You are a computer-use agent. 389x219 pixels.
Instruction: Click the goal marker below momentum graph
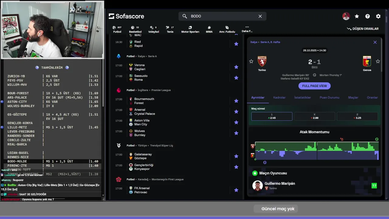click(x=265, y=162)
